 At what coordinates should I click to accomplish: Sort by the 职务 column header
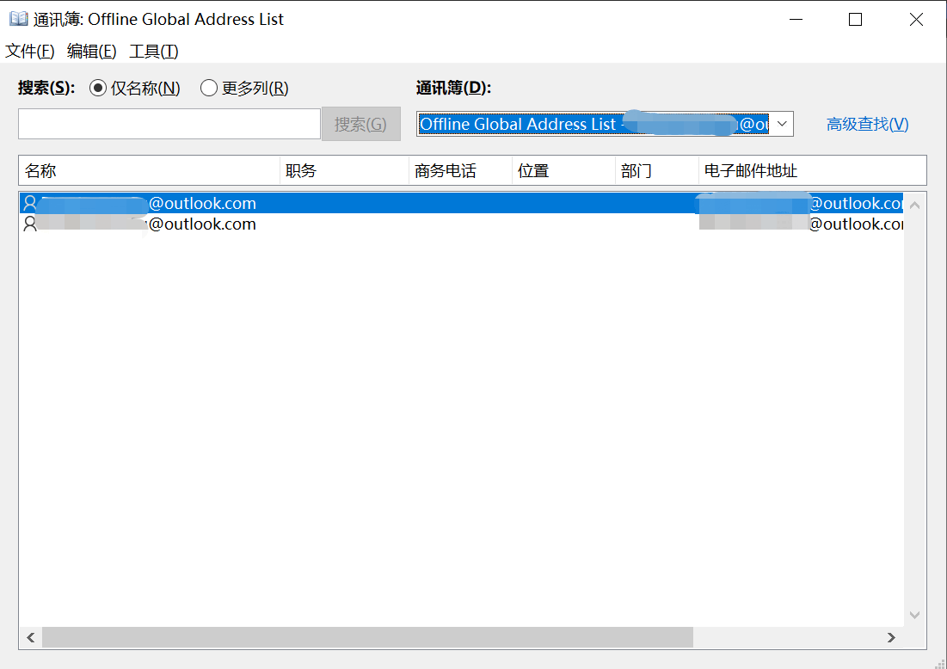(344, 171)
